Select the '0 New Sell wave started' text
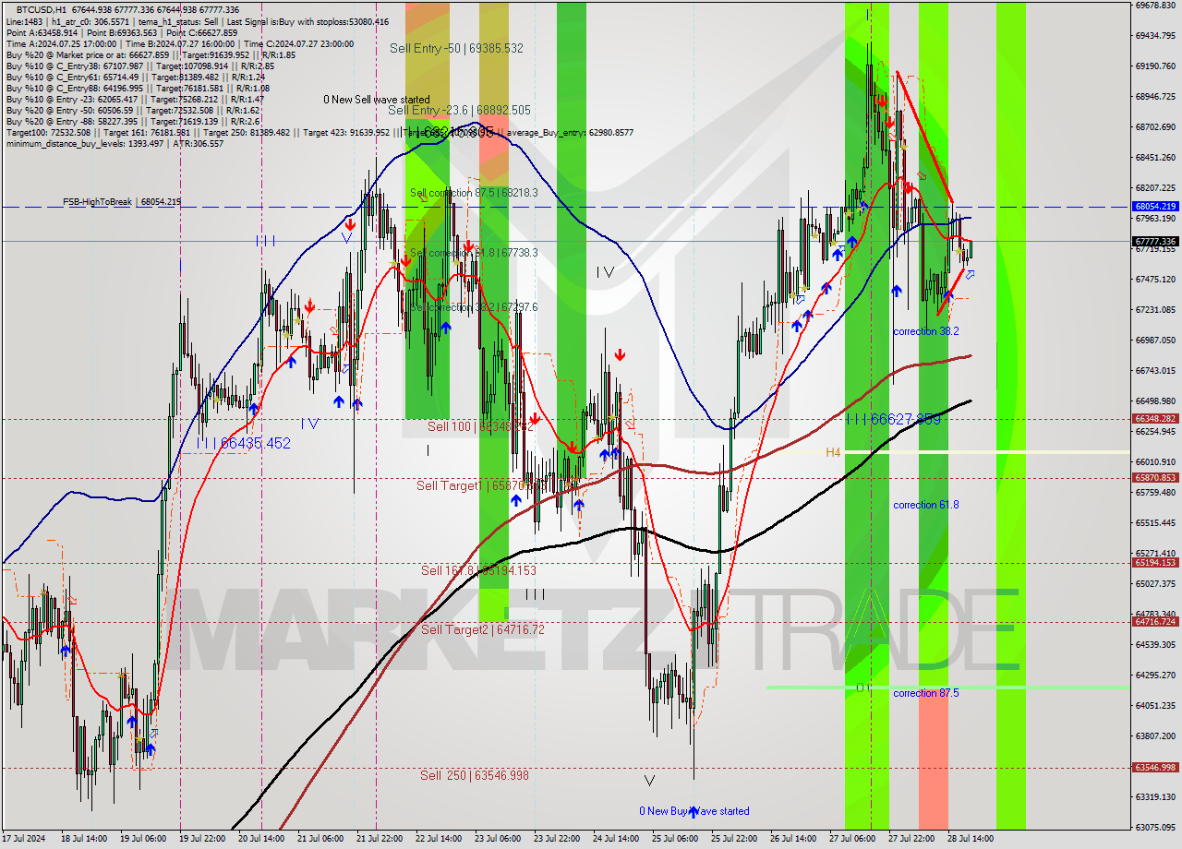 pyautogui.click(x=376, y=99)
